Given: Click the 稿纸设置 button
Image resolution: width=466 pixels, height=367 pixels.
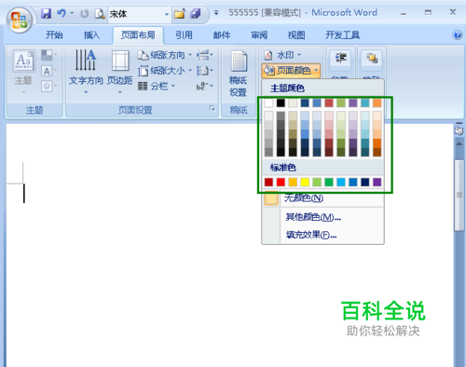Looking at the screenshot, I should click(x=239, y=74).
